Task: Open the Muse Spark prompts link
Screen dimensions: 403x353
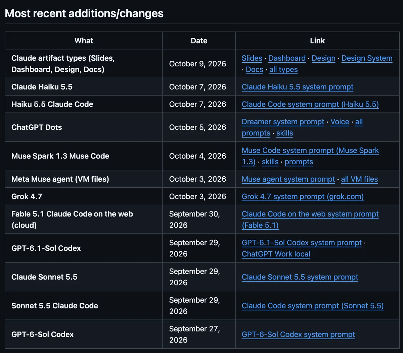Action: tap(299, 162)
